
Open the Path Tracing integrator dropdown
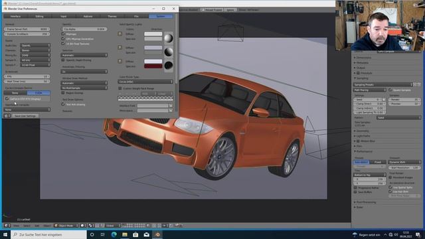point(369,90)
